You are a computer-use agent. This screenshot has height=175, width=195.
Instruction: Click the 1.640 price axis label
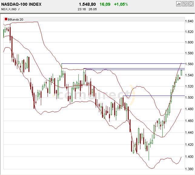[x=189, y=21]
